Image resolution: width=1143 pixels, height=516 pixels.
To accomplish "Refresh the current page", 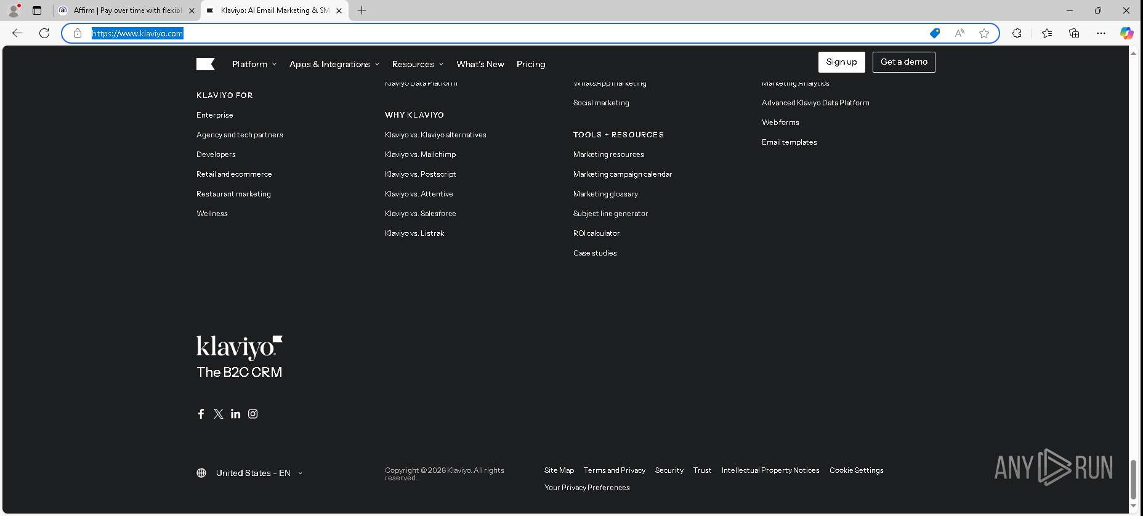I will click(x=44, y=33).
